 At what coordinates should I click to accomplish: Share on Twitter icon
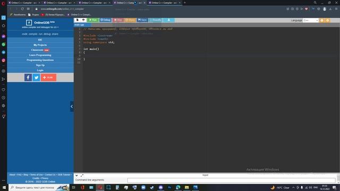click(x=36, y=77)
